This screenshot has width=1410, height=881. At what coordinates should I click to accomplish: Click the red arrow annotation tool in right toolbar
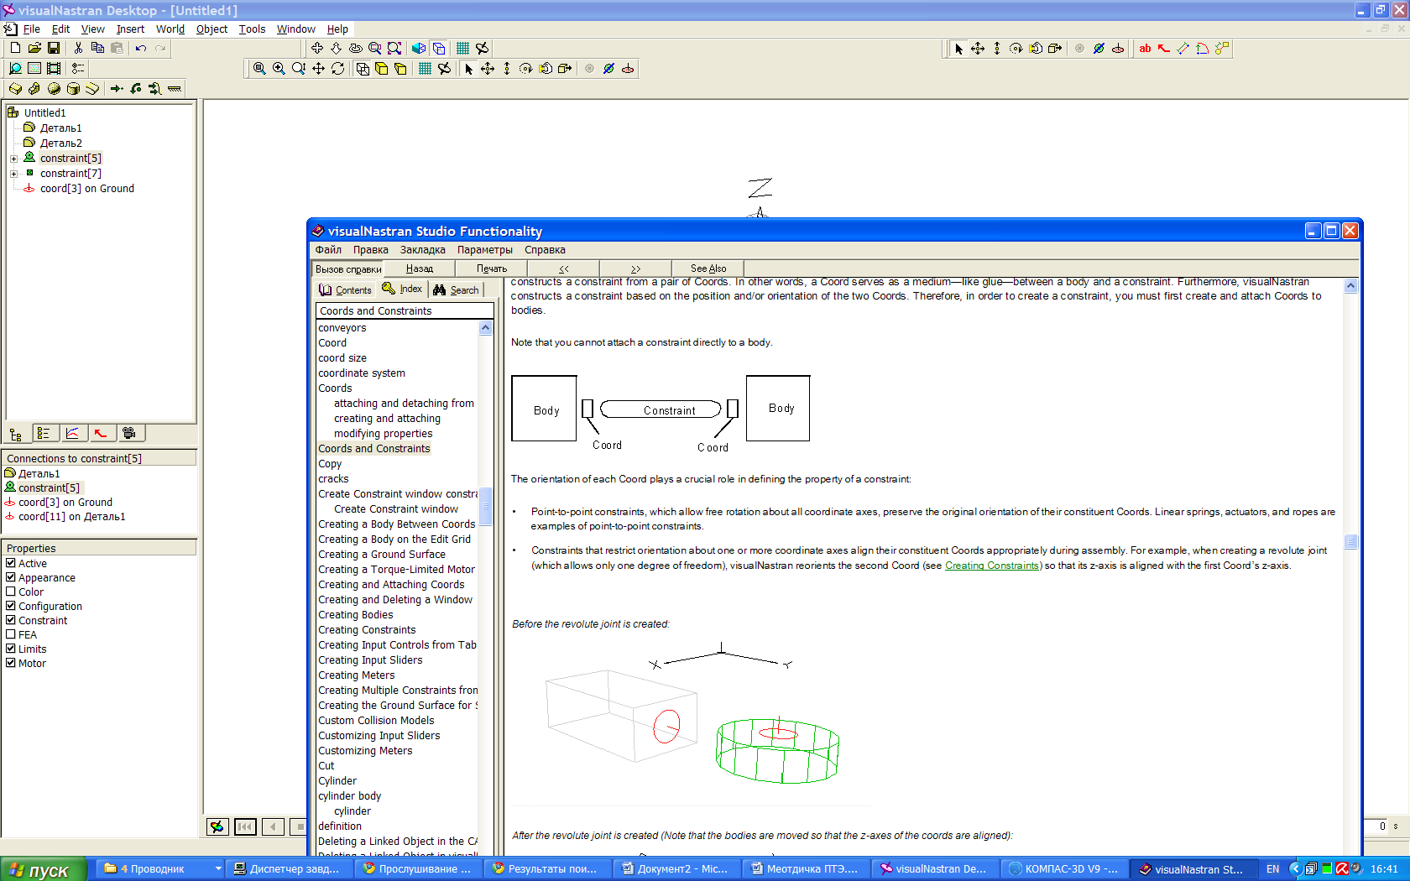click(1164, 48)
